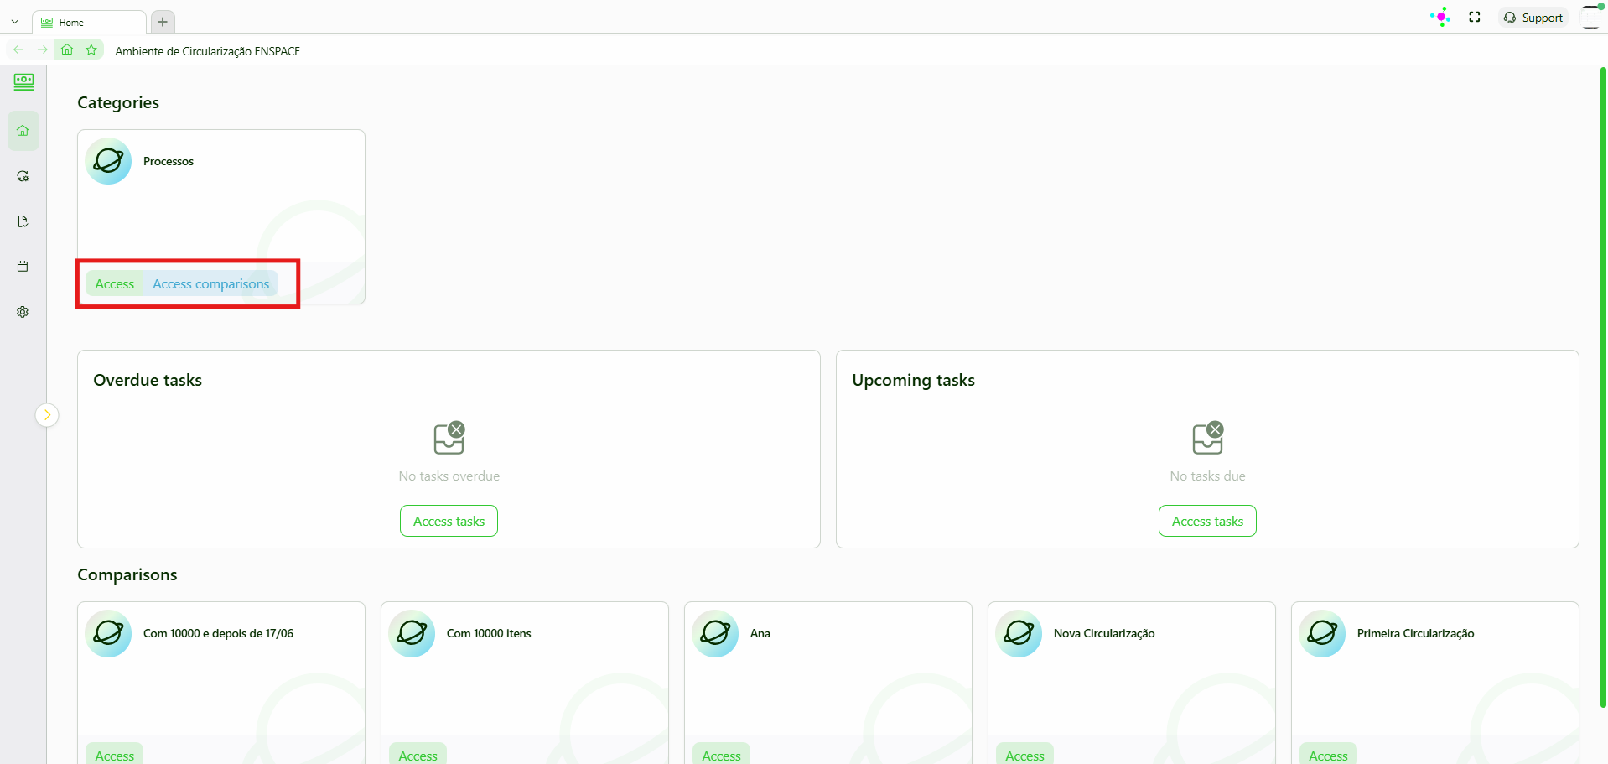Expand the sidebar with the chevron handle
The image size is (1608, 764).
47,415
